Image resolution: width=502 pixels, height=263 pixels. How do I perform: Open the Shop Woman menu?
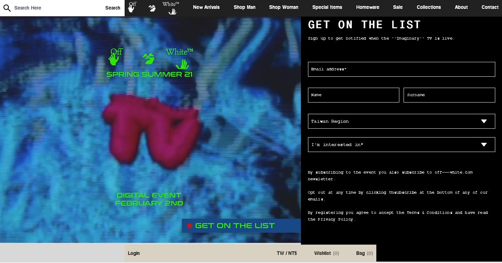click(x=284, y=7)
